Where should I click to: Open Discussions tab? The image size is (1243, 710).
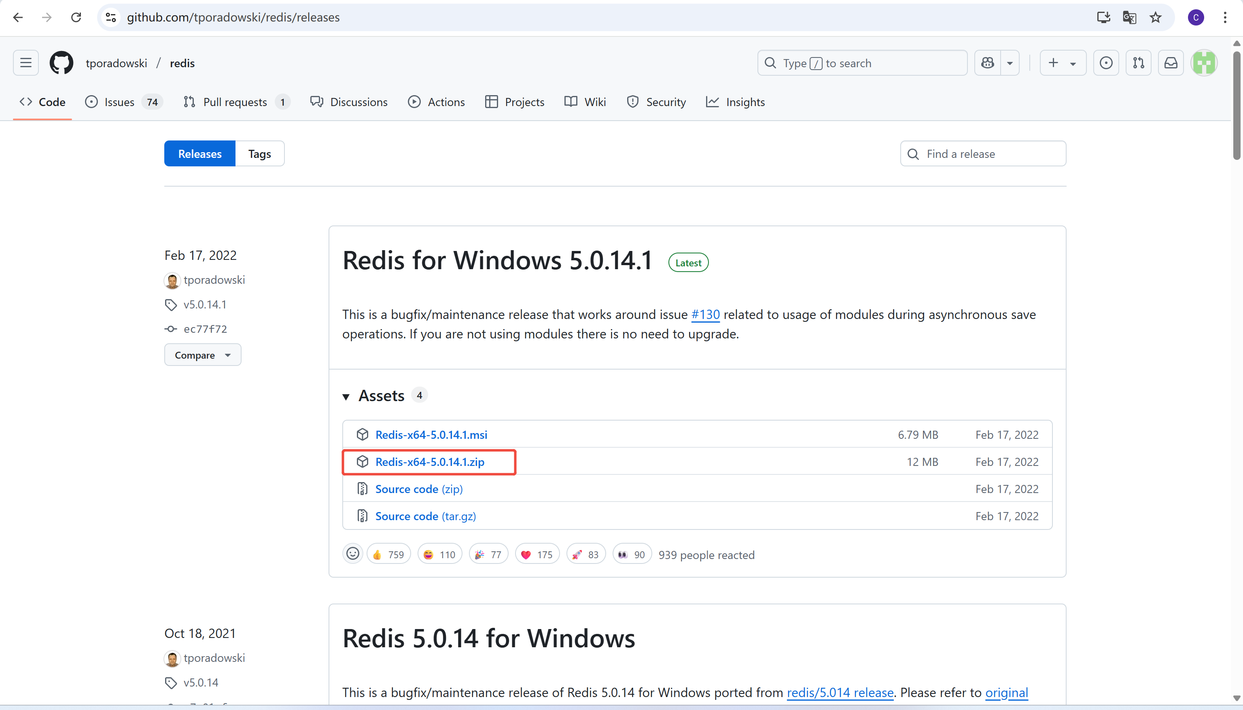click(349, 102)
